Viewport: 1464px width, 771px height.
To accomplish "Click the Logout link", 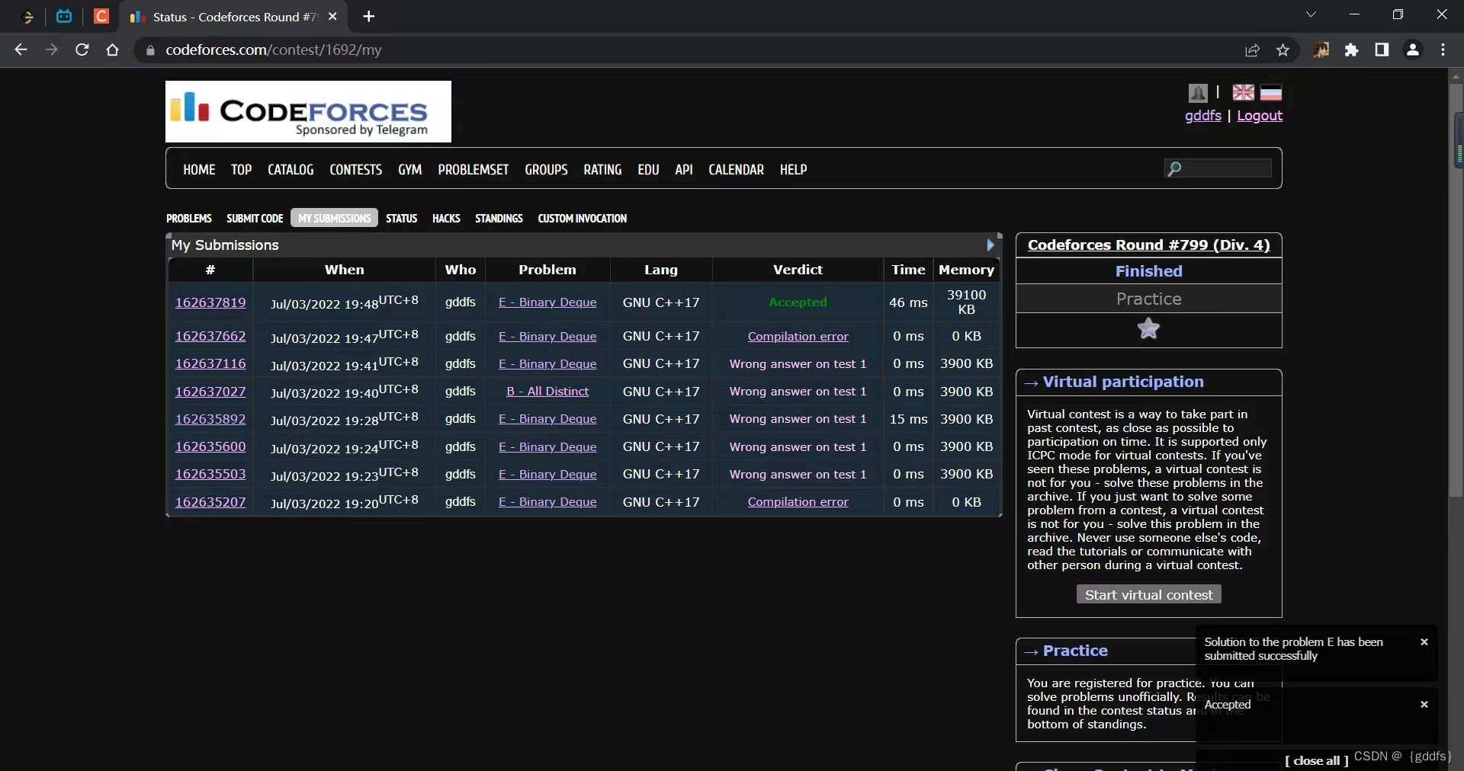I will pos(1260,116).
